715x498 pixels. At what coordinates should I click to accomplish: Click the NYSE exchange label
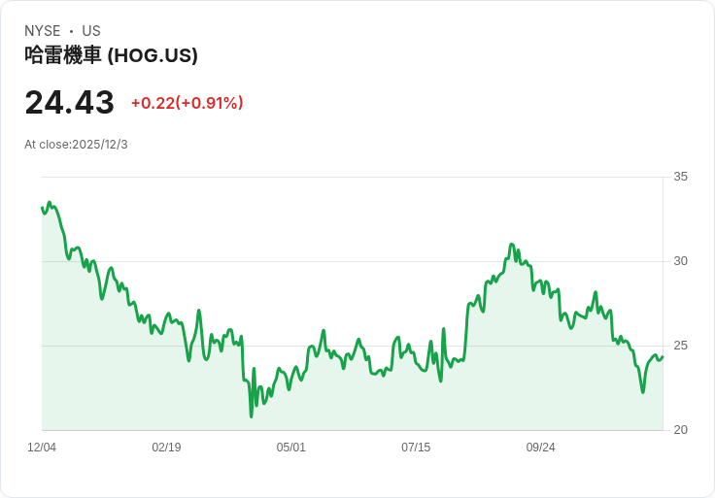coord(43,31)
